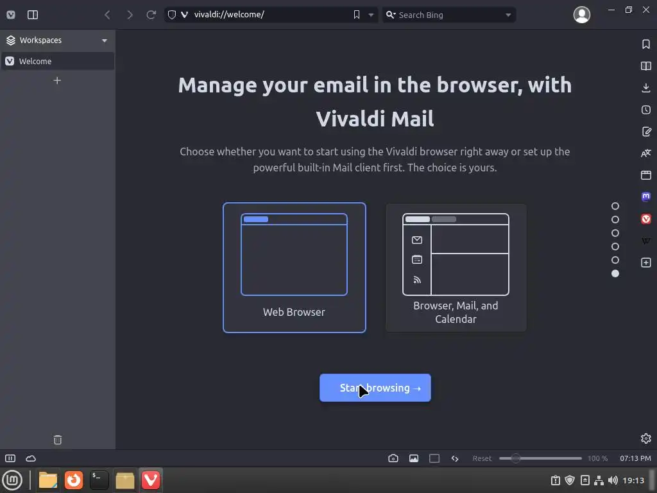The height and width of the screenshot is (493, 657).
Task: Open the Wikipedia web panel
Action: pyautogui.click(x=645, y=241)
